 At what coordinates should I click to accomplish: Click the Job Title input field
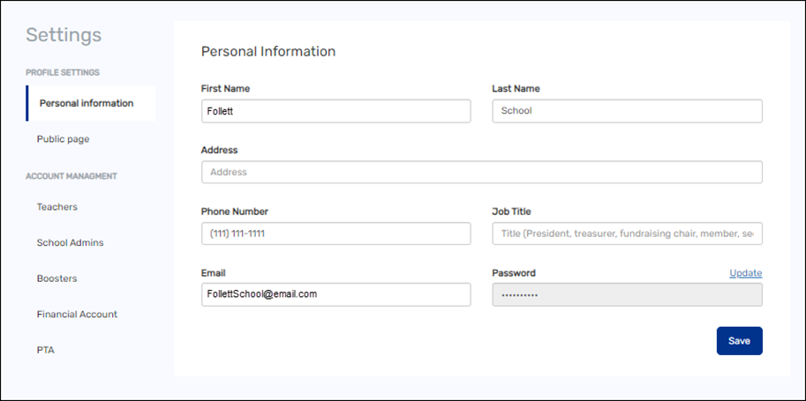pyautogui.click(x=626, y=234)
